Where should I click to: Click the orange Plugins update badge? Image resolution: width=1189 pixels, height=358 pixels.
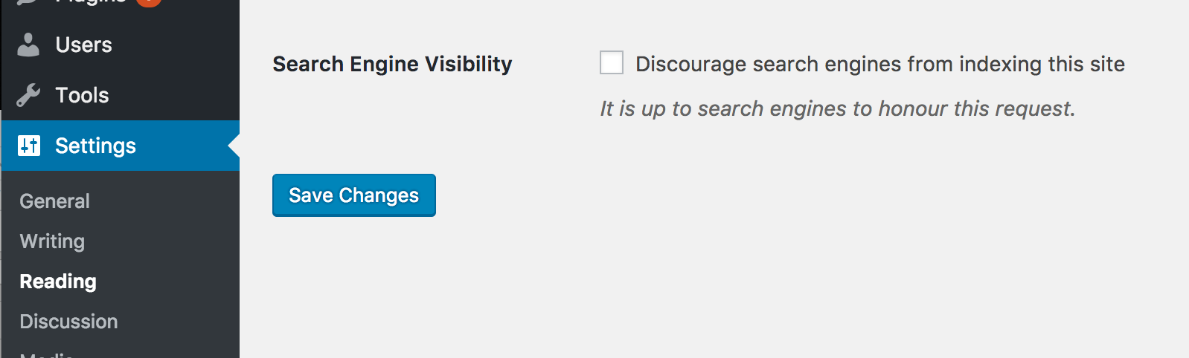[149, 2]
